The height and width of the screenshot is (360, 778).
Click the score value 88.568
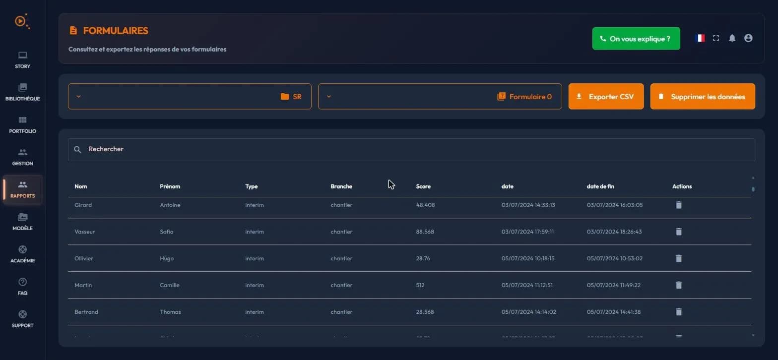point(425,232)
